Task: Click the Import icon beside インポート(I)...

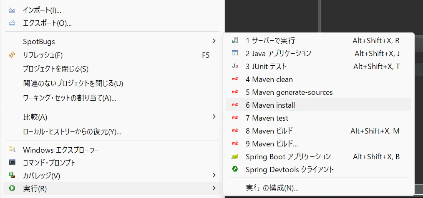Action: pos(12,10)
